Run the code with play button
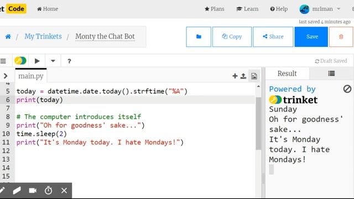The height and width of the screenshot is (199, 354). [37, 61]
